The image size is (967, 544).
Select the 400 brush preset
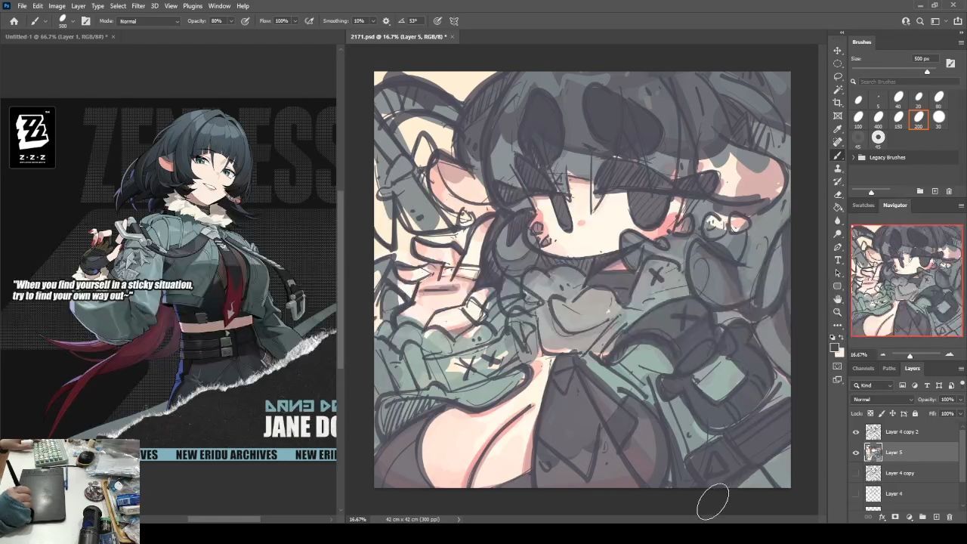[879, 119]
